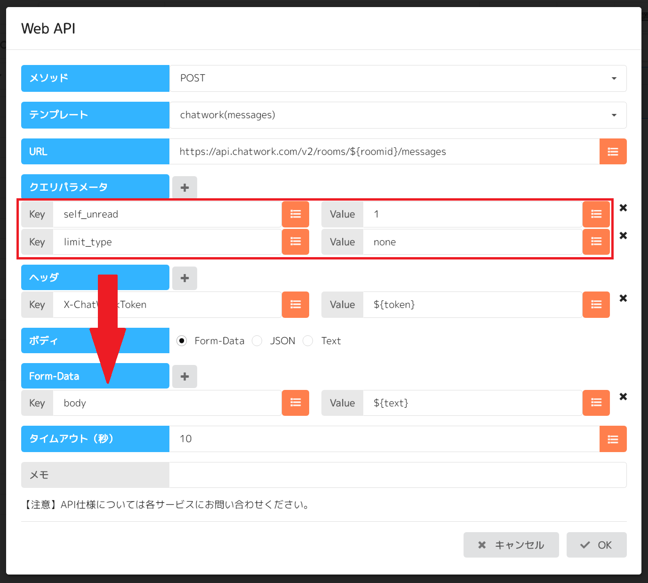Screen dimensions: 648x583
Task: Add a new Form-Data row with plus
Action: tap(184, 376)
